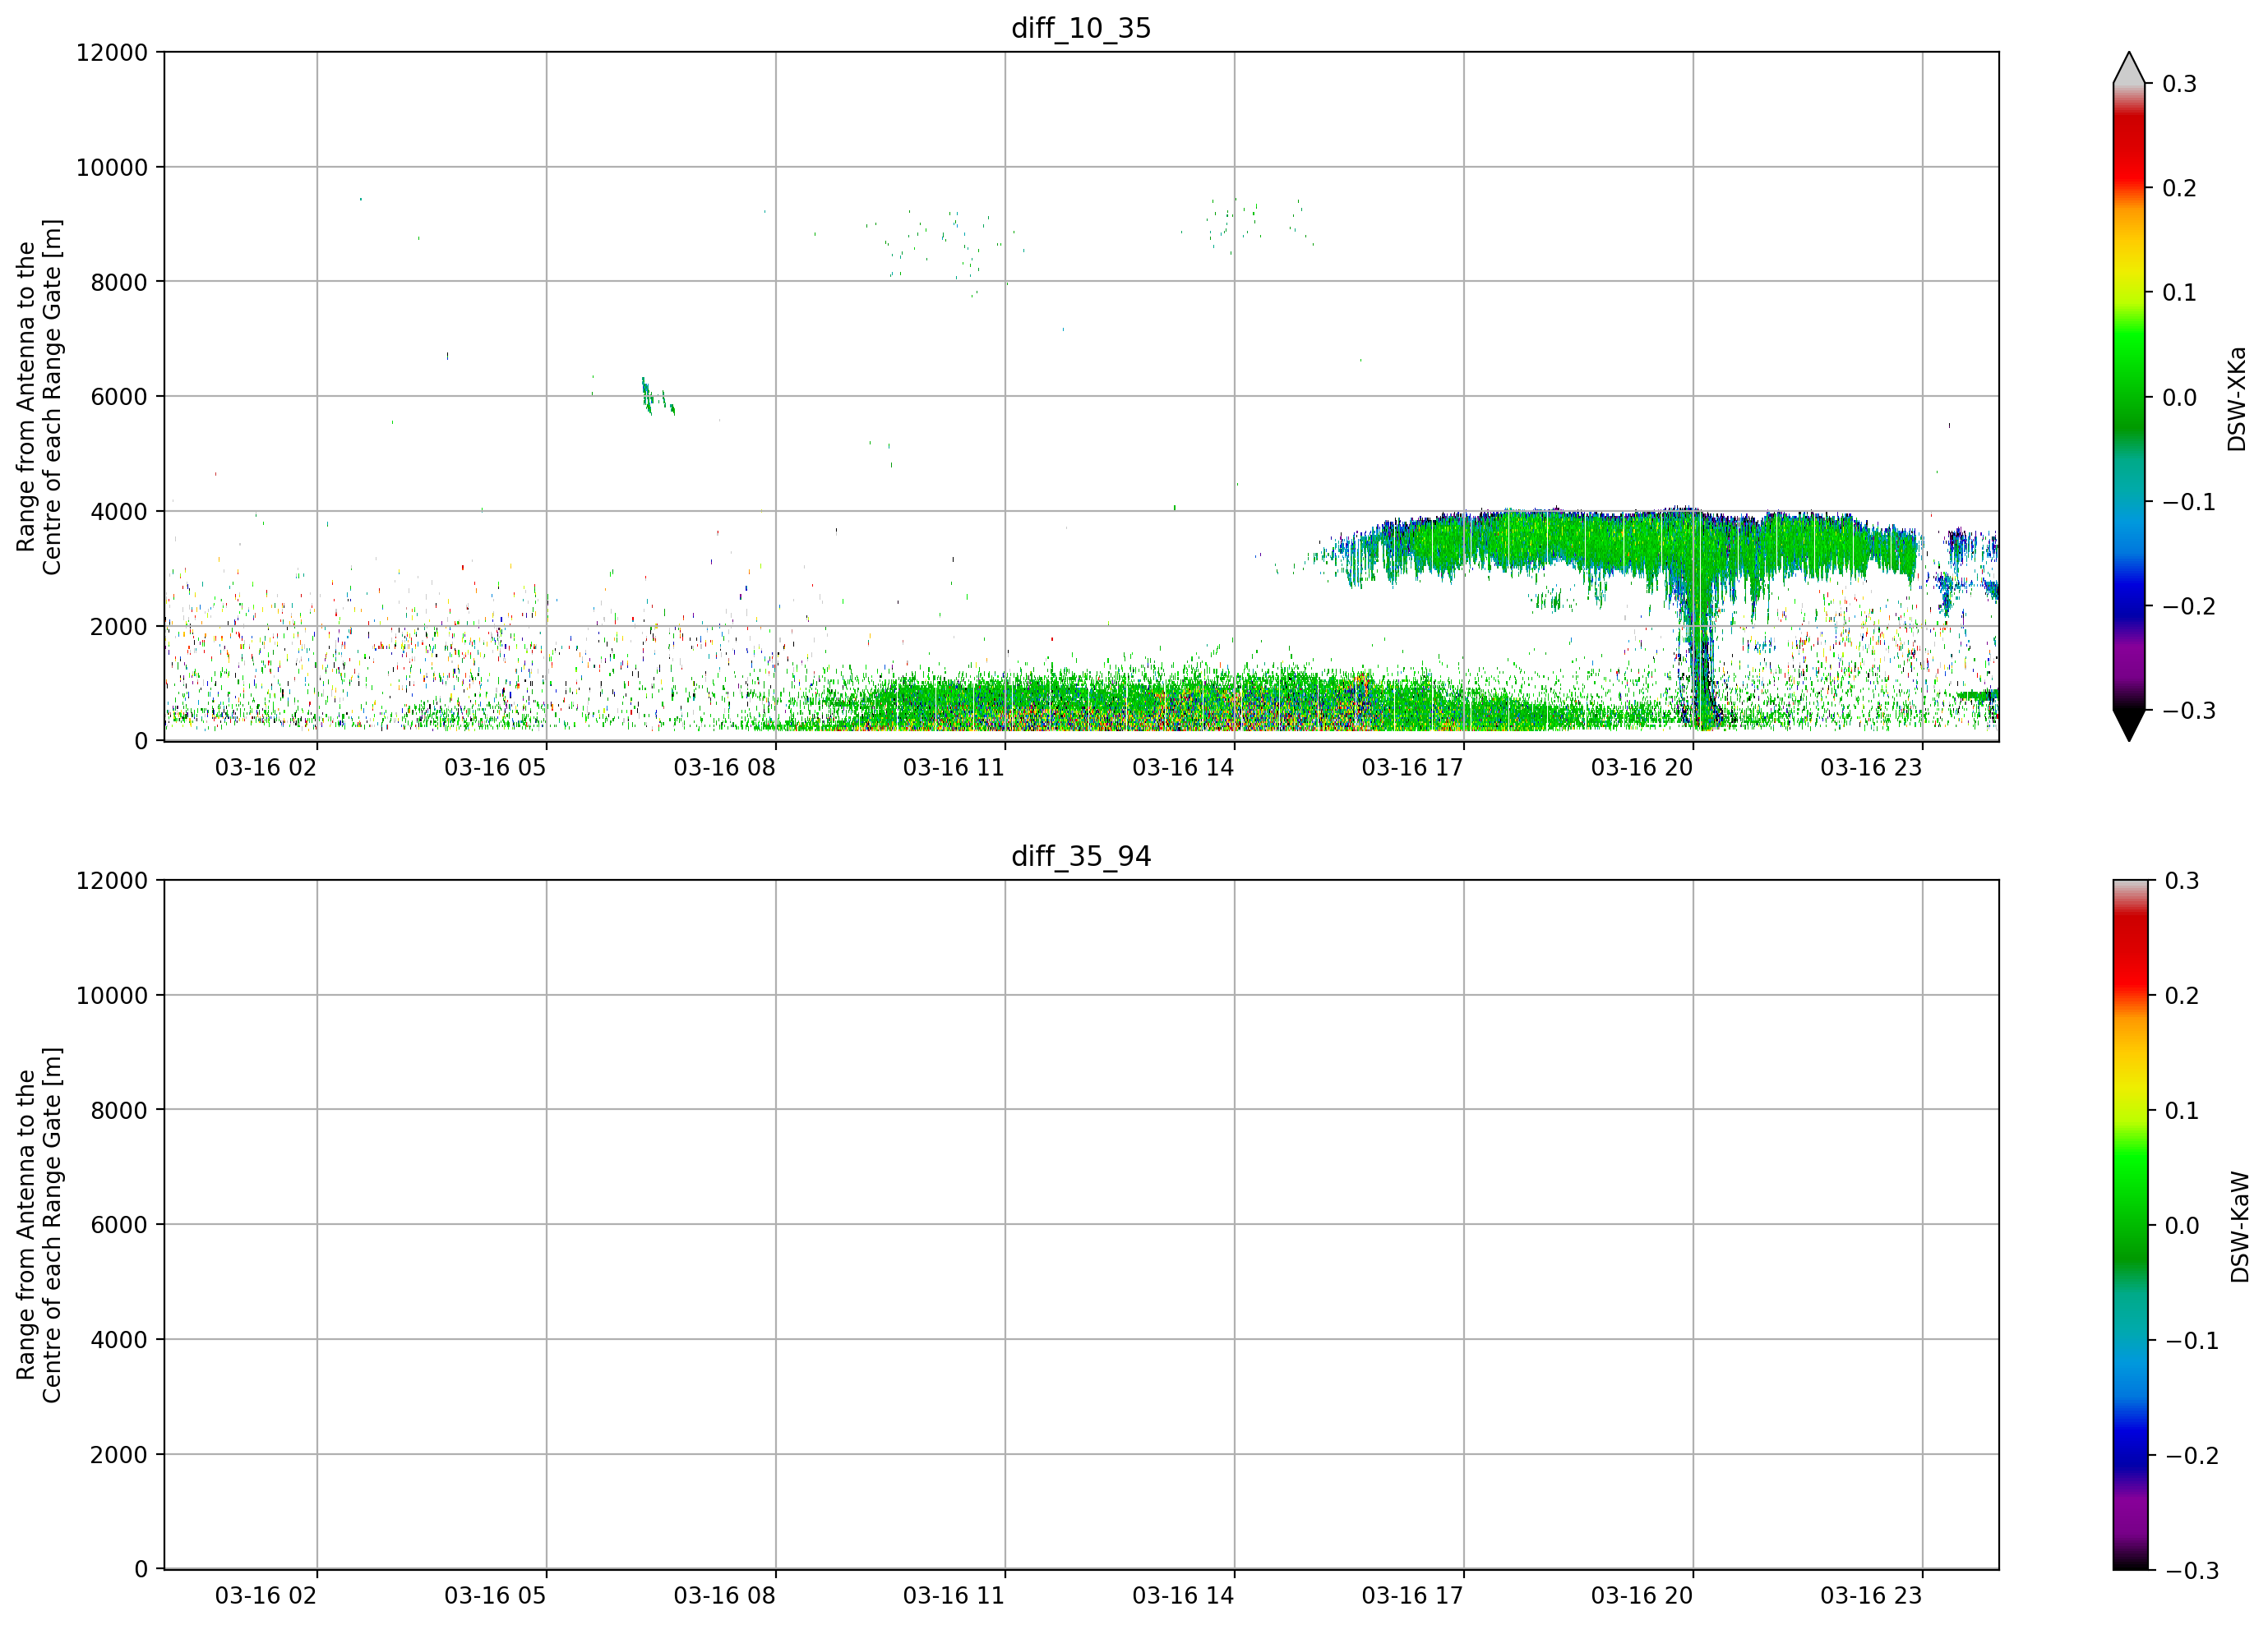Click the 0.2 tick on DSW-KaW colorbar
The height and width of the screenshot is (1625, 2268).
pos(2182,996)
